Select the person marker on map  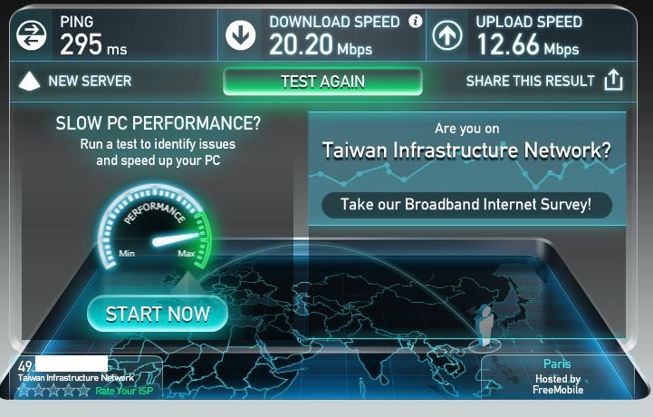point(485,326)
